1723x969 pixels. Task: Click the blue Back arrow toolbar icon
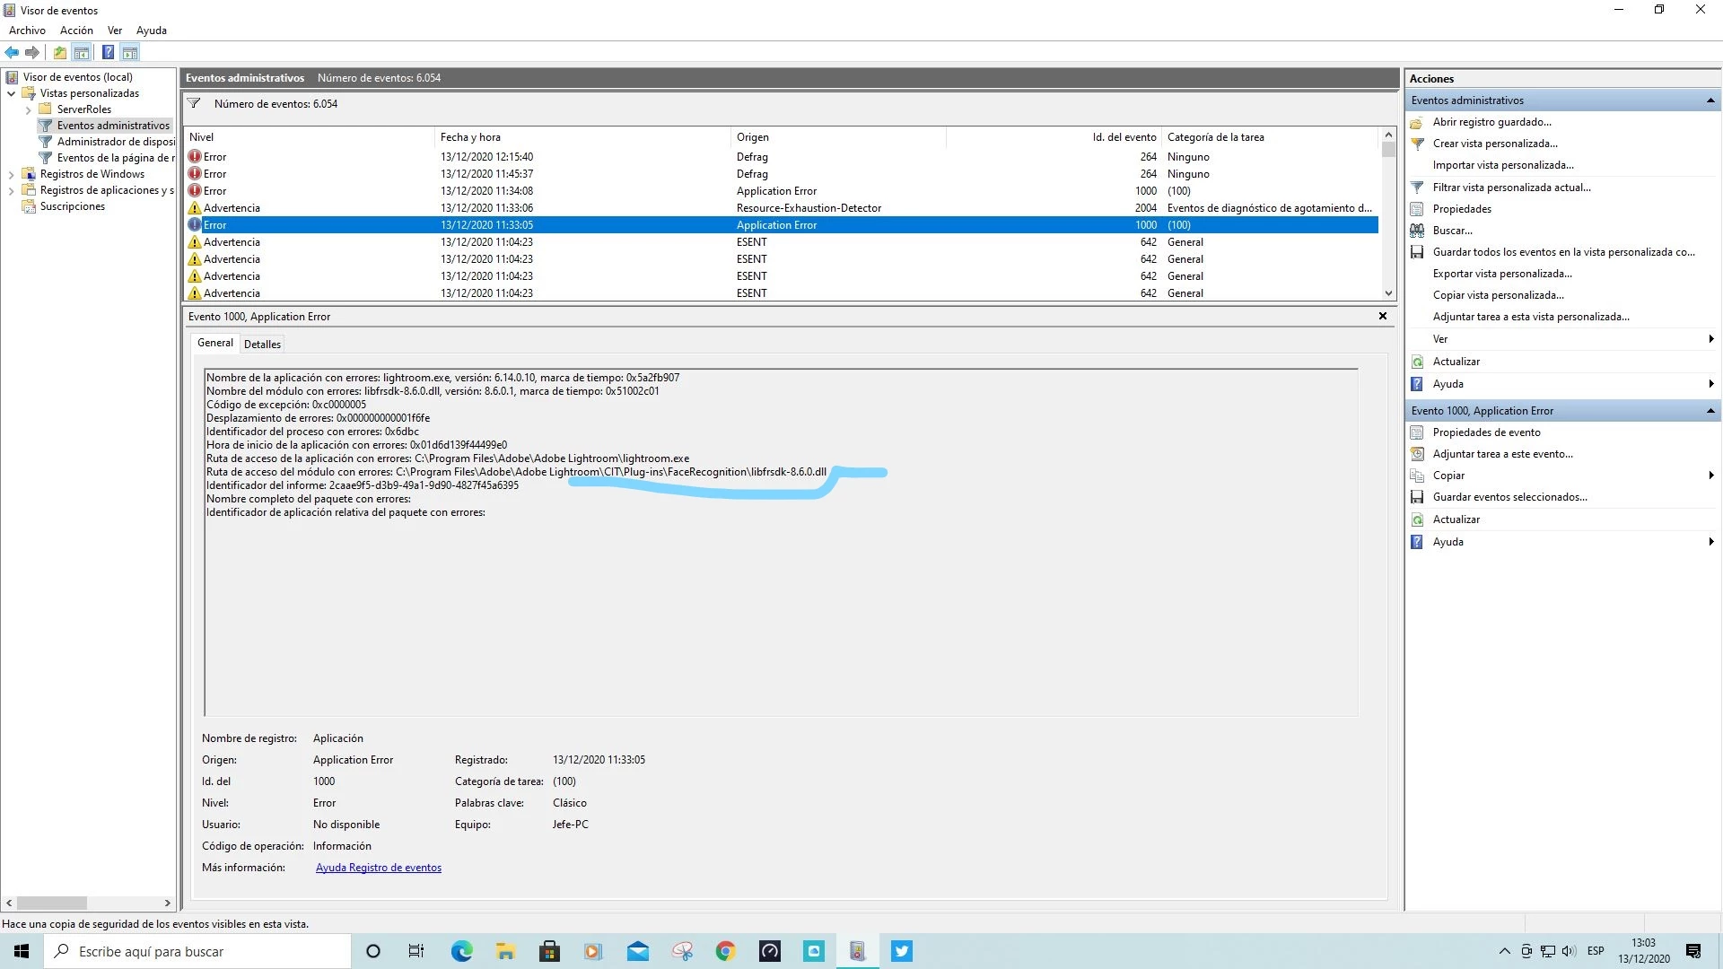12,52
